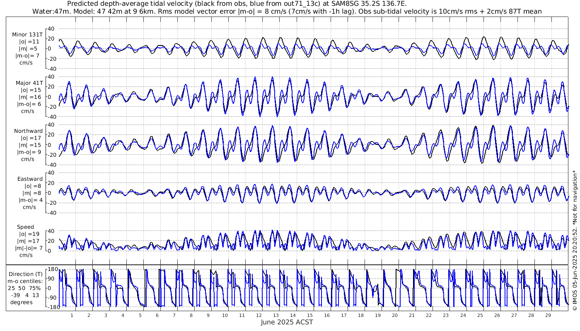Click '|m|-|o|= 7' in the Speed panel stats
Image resolution: width=580 pixels, height=331 pixels.
coord(29,248)
